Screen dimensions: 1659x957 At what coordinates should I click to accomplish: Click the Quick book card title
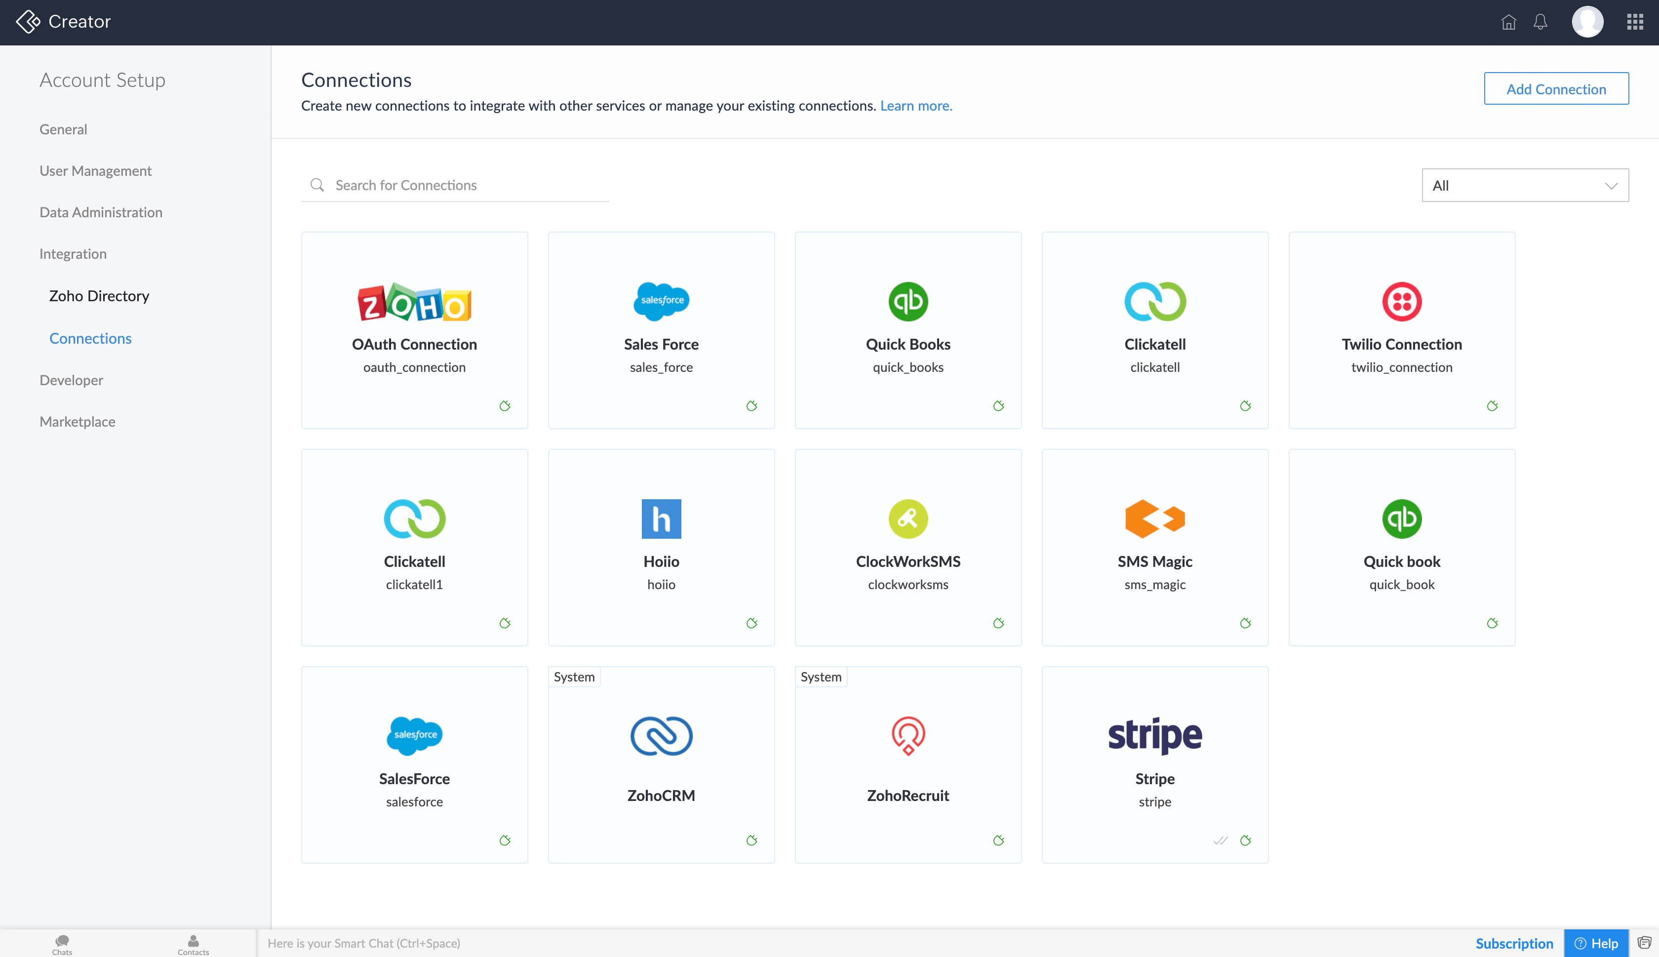1401,561
